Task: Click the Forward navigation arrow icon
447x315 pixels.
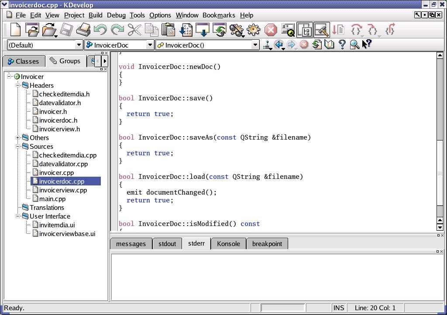Action: [291, 45]
